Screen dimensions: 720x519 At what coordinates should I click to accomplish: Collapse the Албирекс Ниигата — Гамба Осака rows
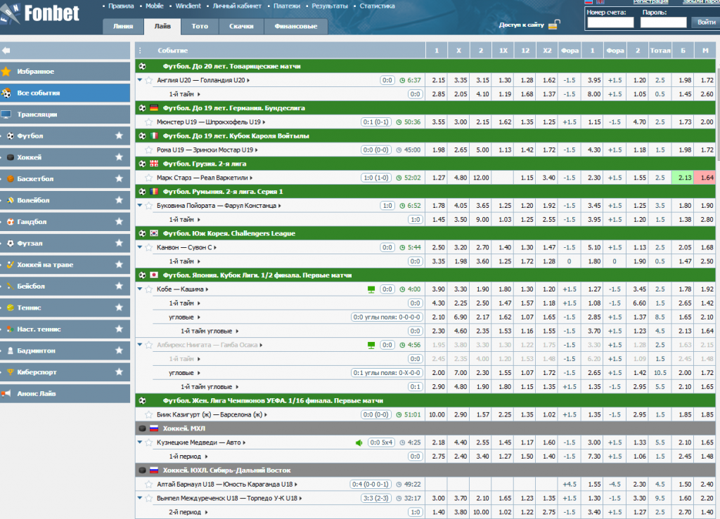pyautogui.click(x=140, y=345)
